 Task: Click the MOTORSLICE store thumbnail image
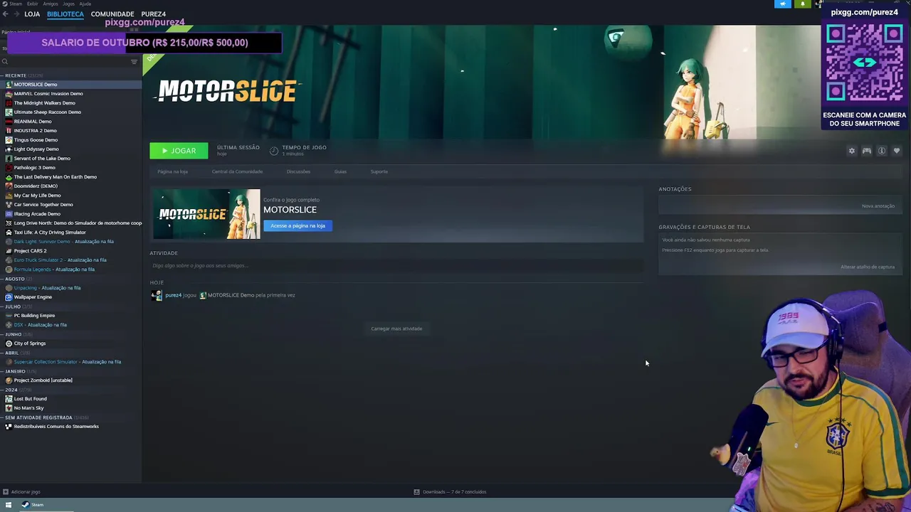[206, 214]
